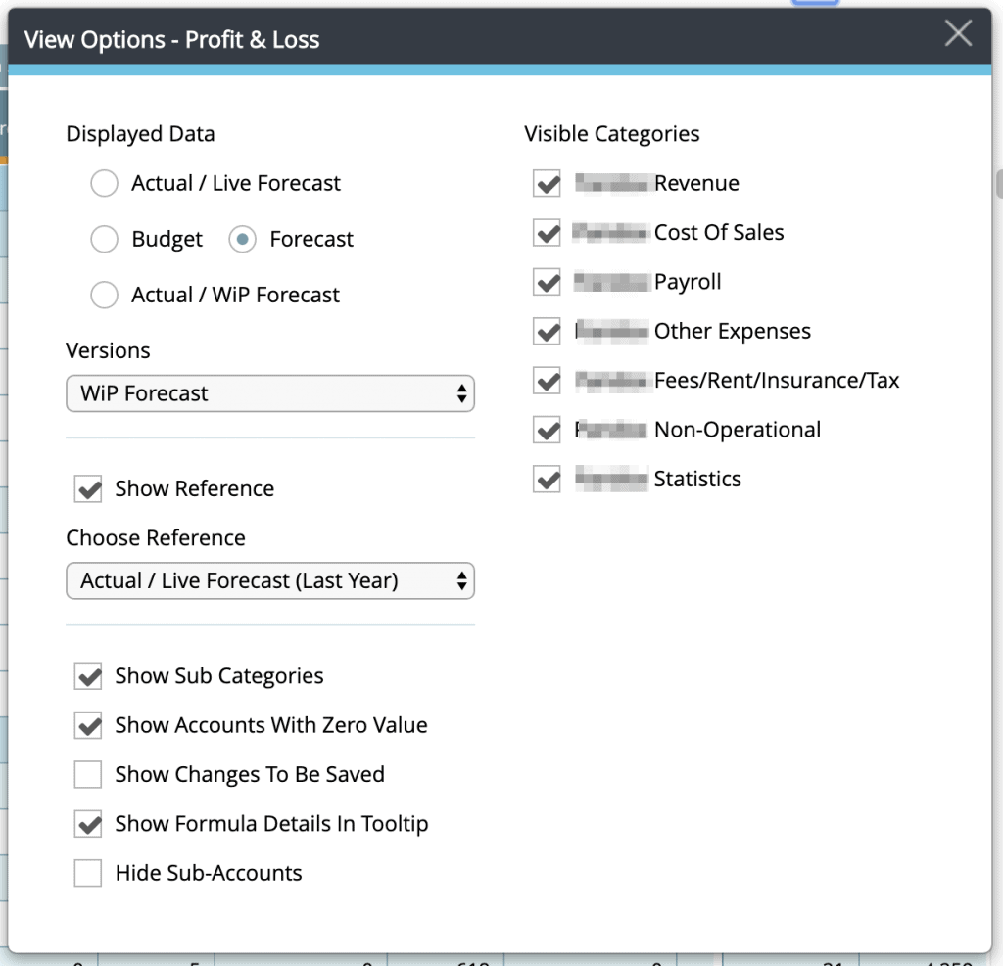Viewport: 1003px width, 966px height.
Task: Toggle the Payroll category checkbox
Action: coord(548,283)
